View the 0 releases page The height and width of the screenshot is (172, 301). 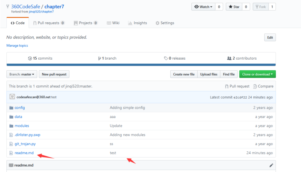click(x=175, y=59)
